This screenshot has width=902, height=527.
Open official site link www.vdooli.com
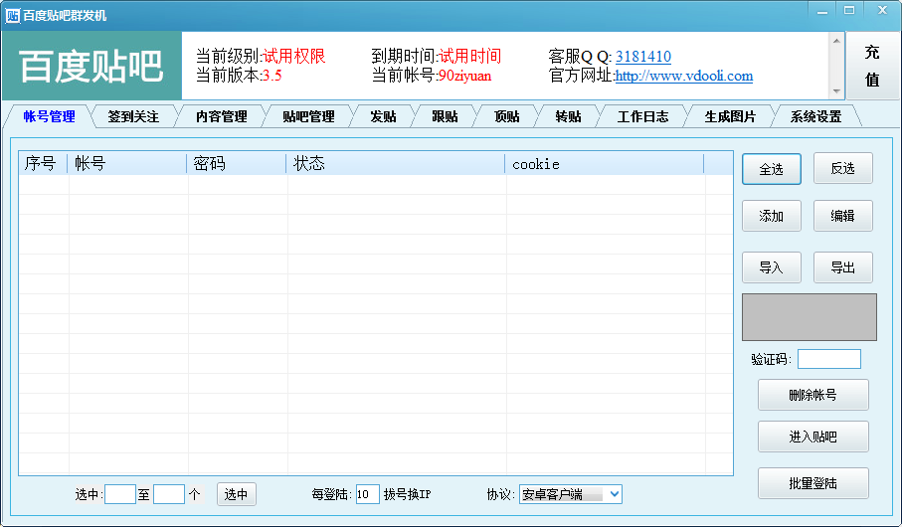[x=684, y=76]
